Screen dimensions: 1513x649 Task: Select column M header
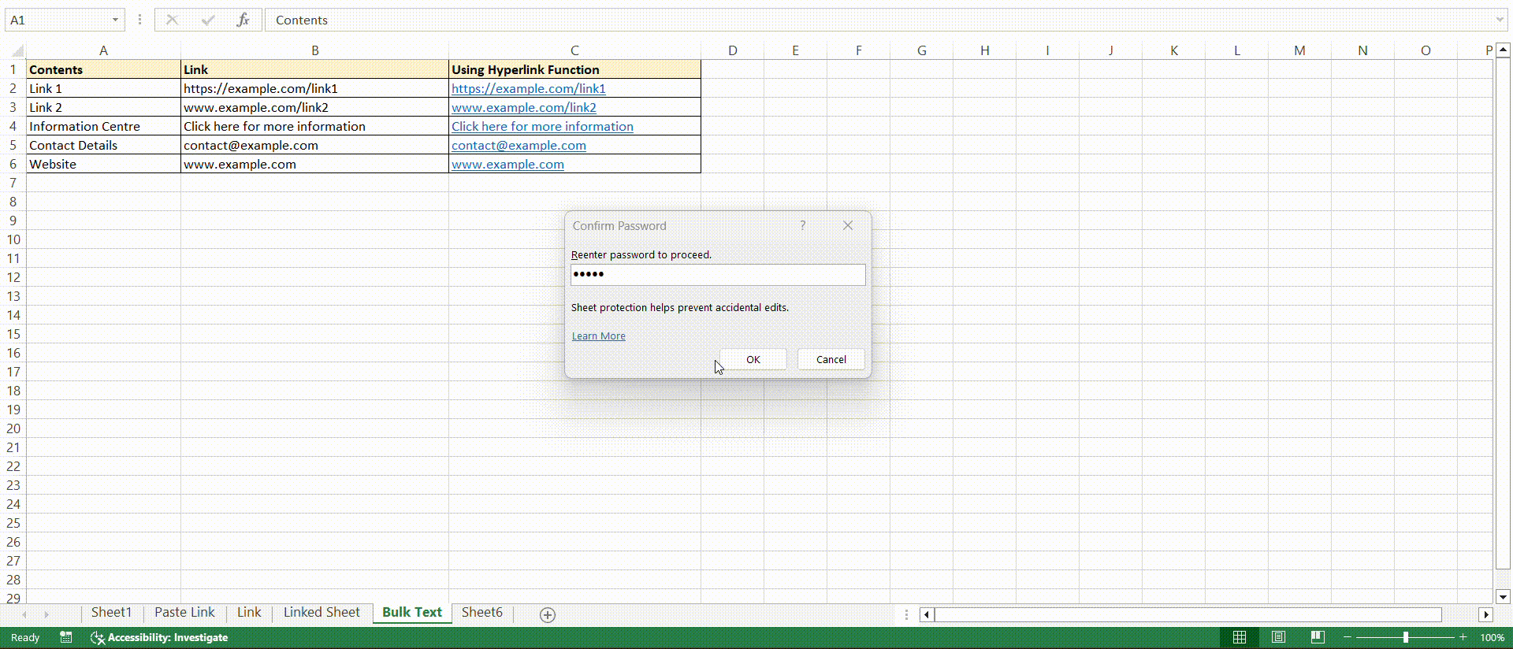[x=1299, y=50]
